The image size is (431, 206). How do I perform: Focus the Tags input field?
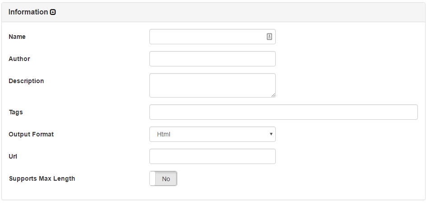(283, 112)
